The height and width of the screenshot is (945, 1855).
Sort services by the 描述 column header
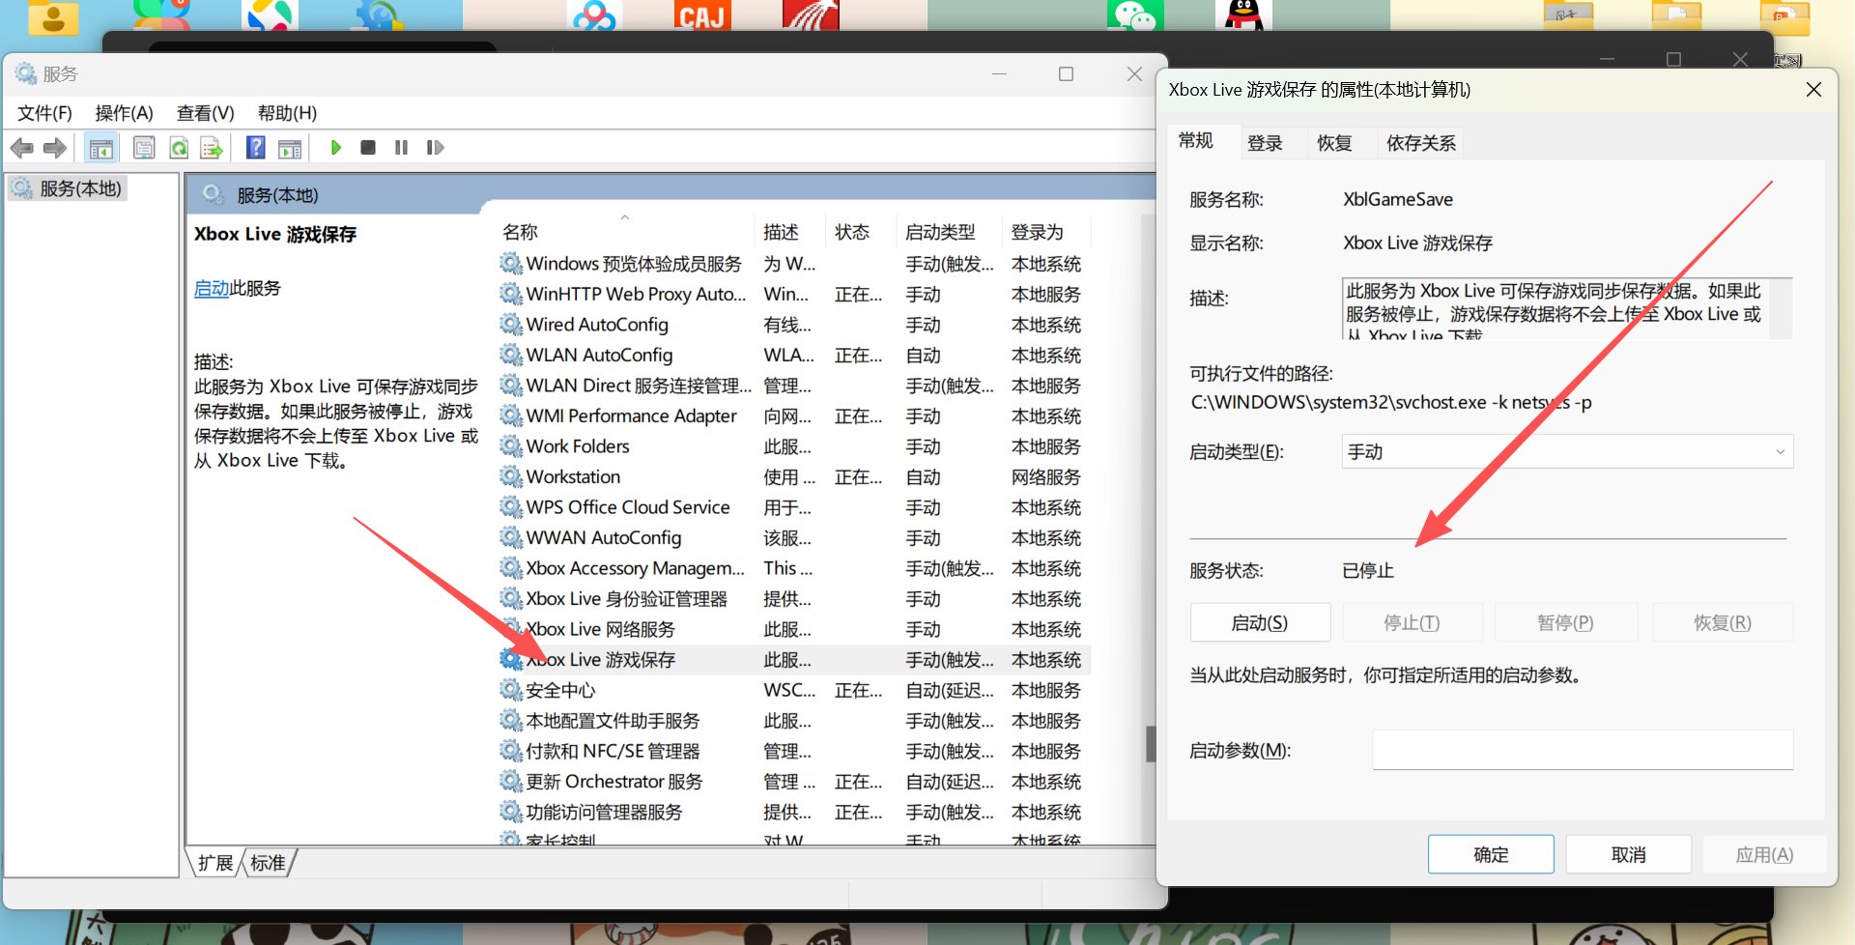coord(789,232)
